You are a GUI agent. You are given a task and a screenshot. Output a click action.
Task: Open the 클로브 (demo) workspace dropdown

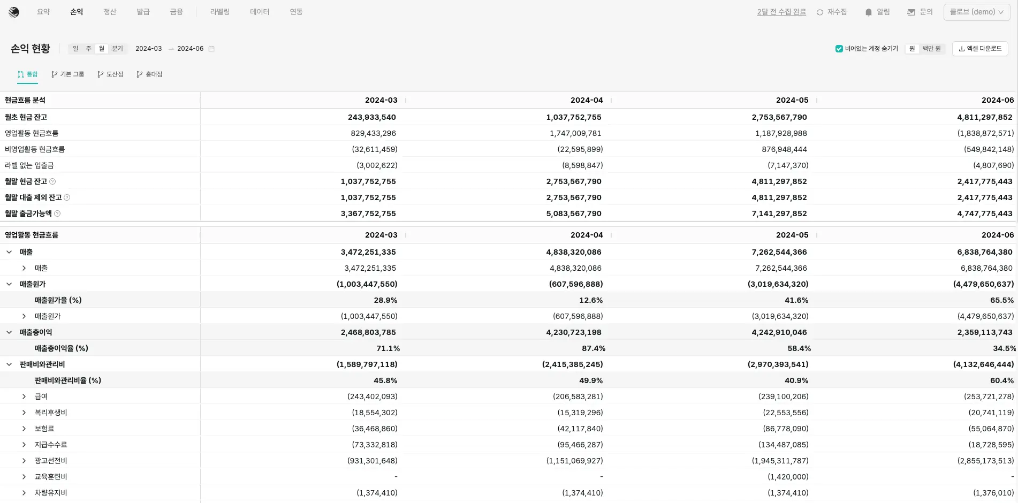click(x=976, y=12)
